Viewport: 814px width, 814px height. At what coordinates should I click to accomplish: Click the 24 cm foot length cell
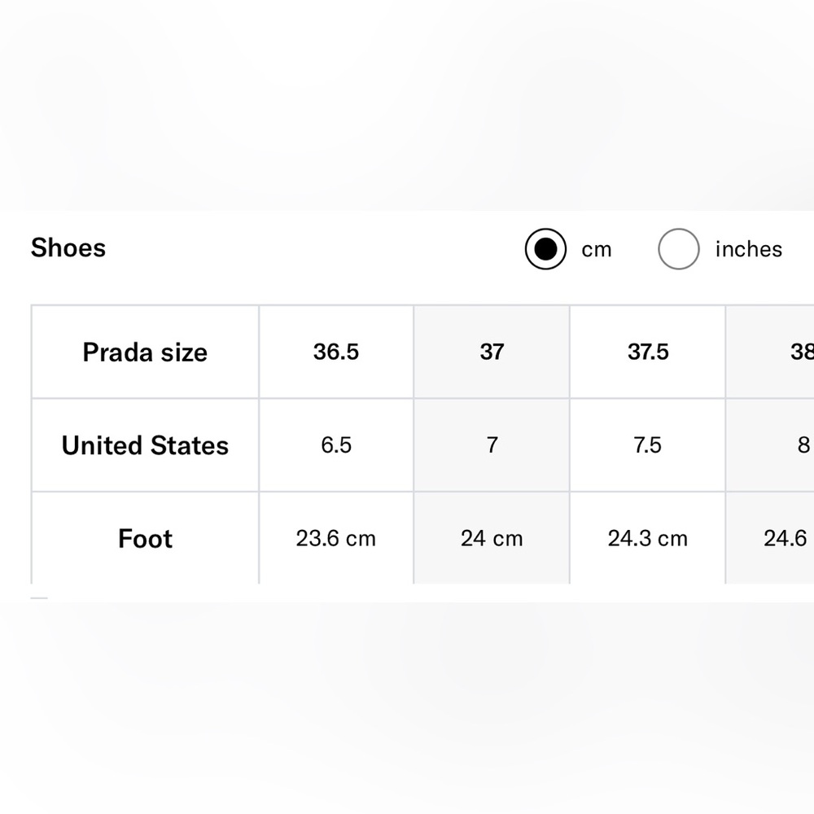click(492, 538)
